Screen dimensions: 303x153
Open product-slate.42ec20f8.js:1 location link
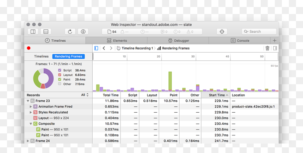253,106
